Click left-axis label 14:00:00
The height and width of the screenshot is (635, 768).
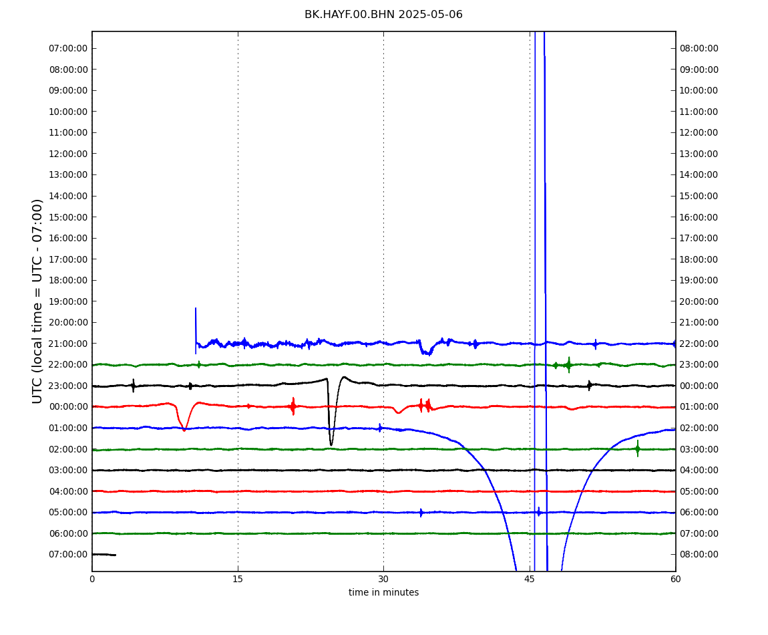tap(69, 196)
